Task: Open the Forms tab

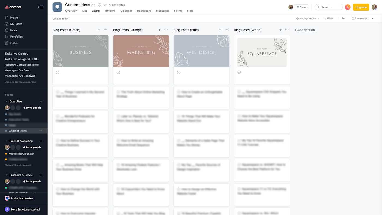Action: (x=178, y=11)
